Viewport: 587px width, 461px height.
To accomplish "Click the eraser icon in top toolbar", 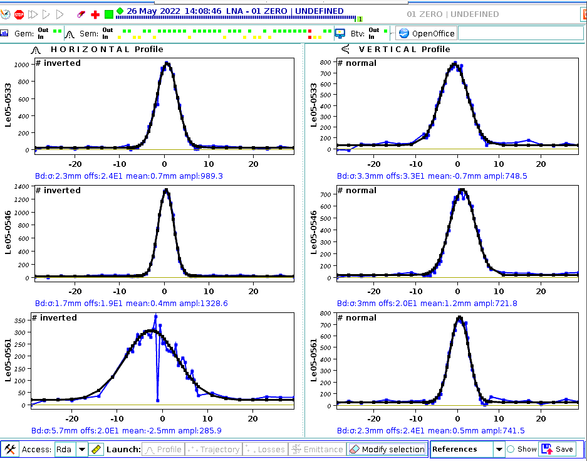I will point(81,14).
